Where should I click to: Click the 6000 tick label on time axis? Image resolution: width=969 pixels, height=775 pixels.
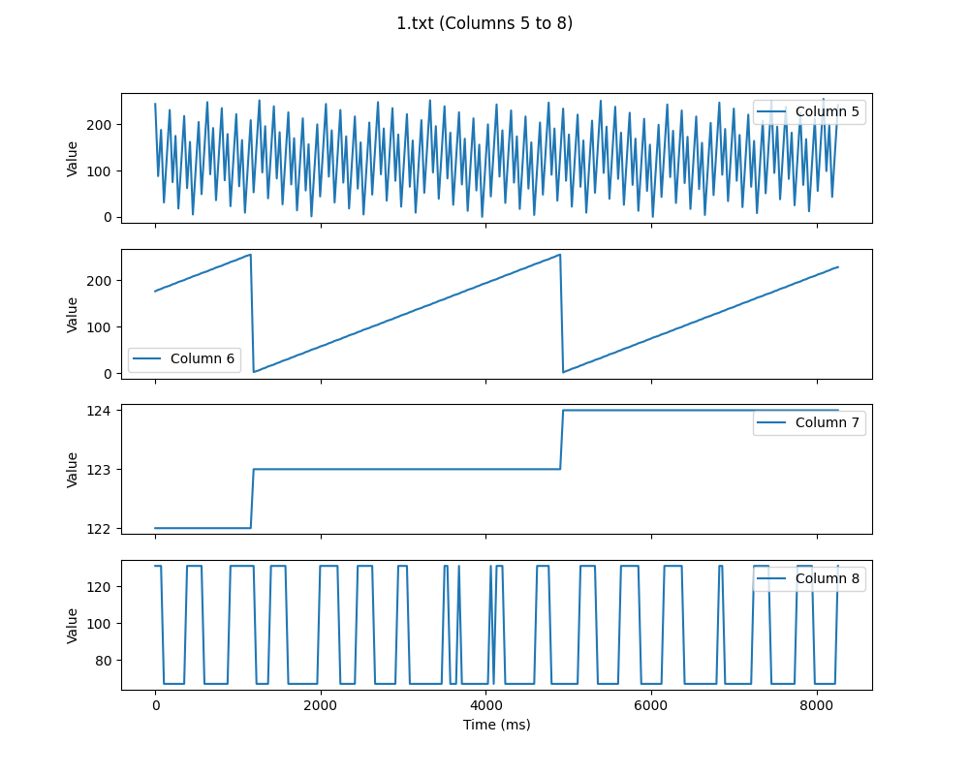pyautogui.click(x=651, y=705)
